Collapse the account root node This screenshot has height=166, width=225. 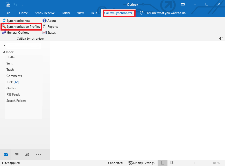[x=4, y=46]
